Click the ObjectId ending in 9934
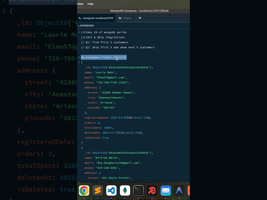Viewport: 267px width, 200px height. [123, 67]
